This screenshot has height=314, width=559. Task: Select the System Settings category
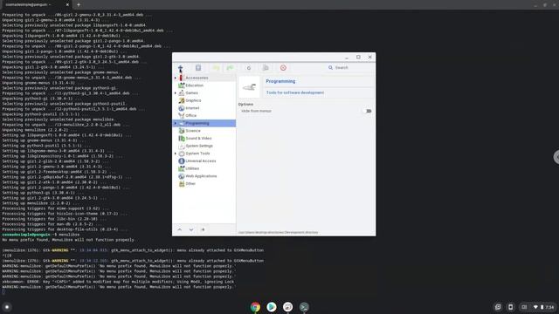(x=204, y=146)
